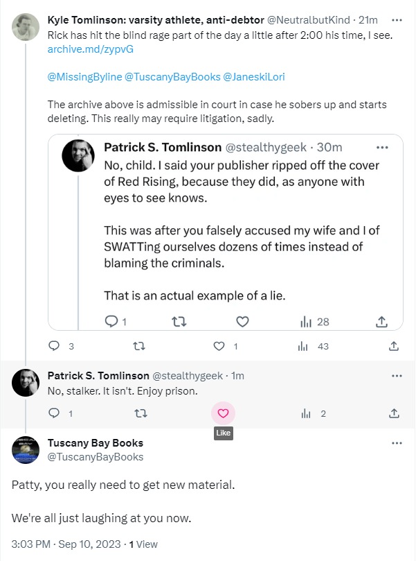Open more options on Kyle's tweet

397,20
